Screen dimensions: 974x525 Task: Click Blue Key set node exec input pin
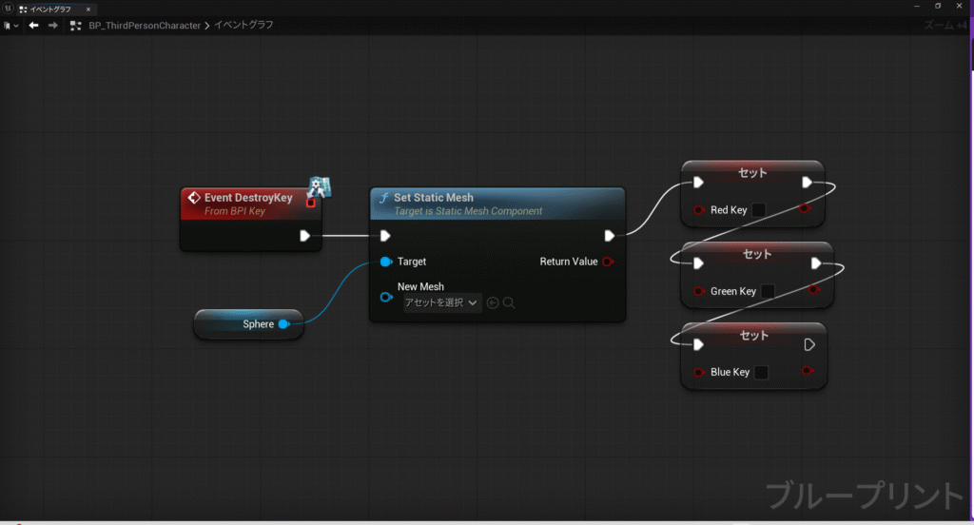(x=698, y=345)
